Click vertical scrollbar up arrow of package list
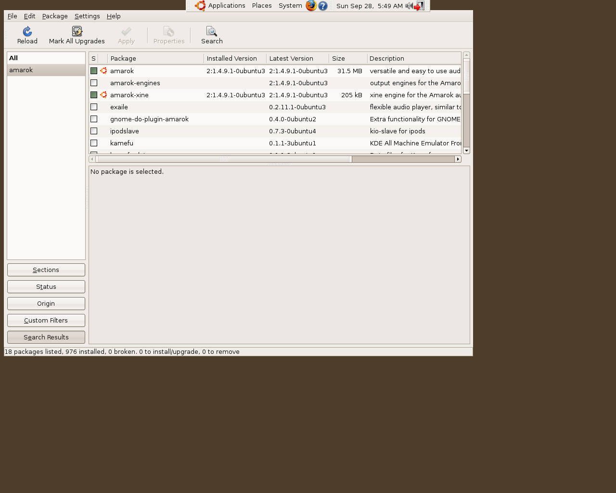 (466, 55)
